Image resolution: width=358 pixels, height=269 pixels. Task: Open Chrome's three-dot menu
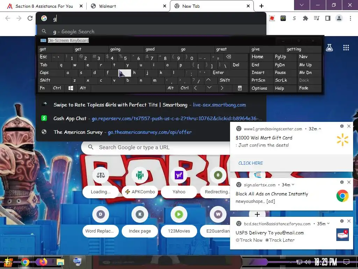pyautogui.click(x=350, y=18)
